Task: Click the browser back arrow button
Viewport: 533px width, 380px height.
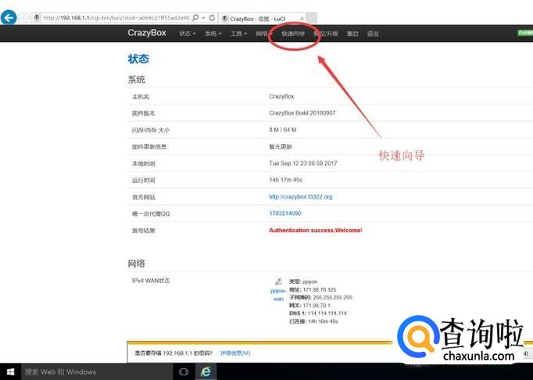Action: pos(9,17)
